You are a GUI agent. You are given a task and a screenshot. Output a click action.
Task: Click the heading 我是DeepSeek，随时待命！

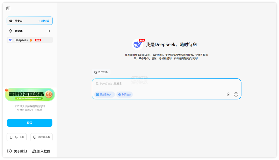[172, 44]
